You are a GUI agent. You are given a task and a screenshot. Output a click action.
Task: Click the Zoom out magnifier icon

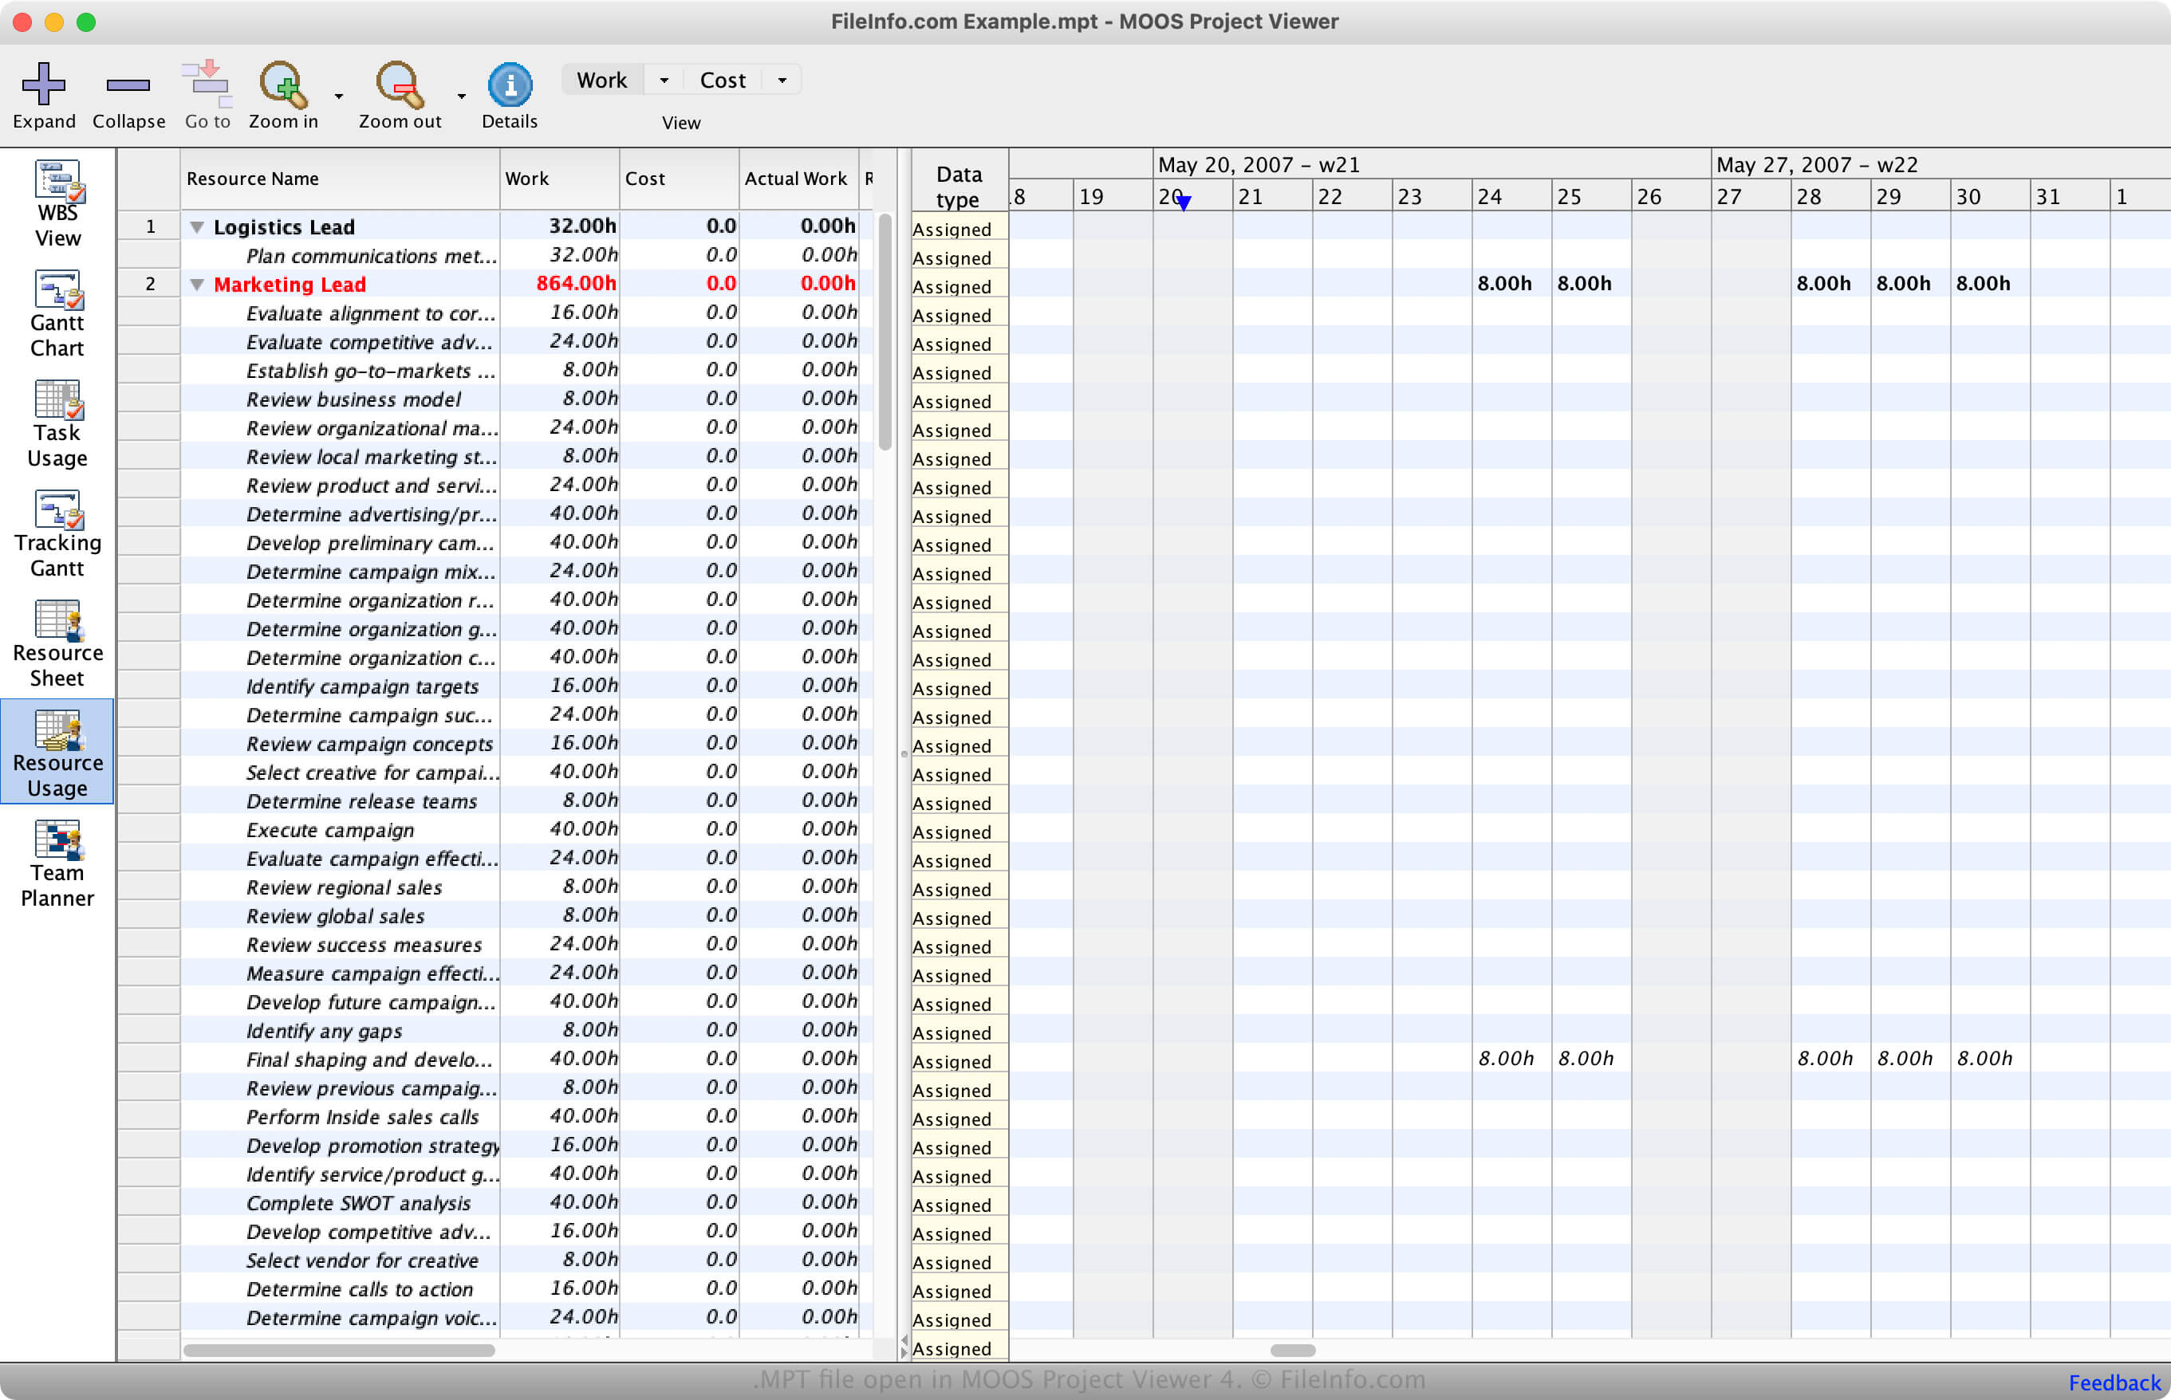[x=400, y=84]
